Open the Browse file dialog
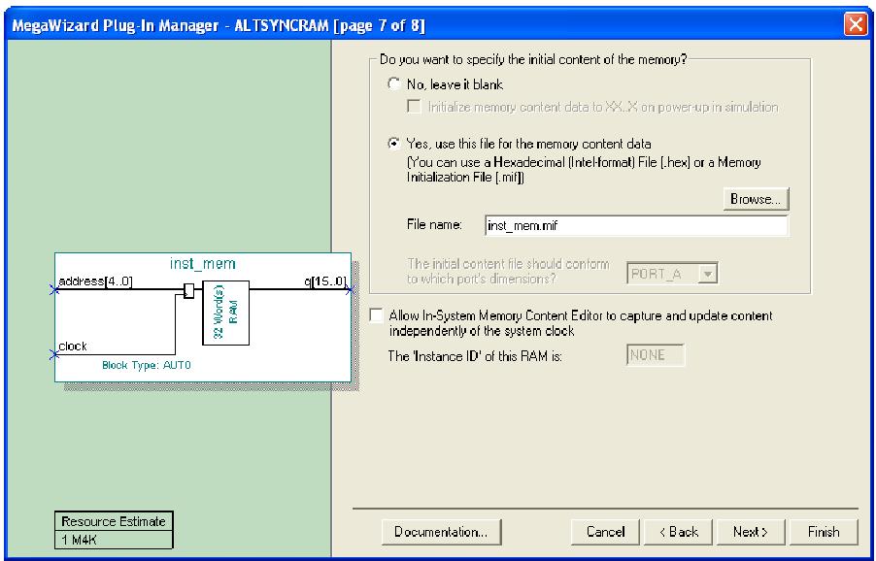876x561 pixels. [x=756, y=199]
